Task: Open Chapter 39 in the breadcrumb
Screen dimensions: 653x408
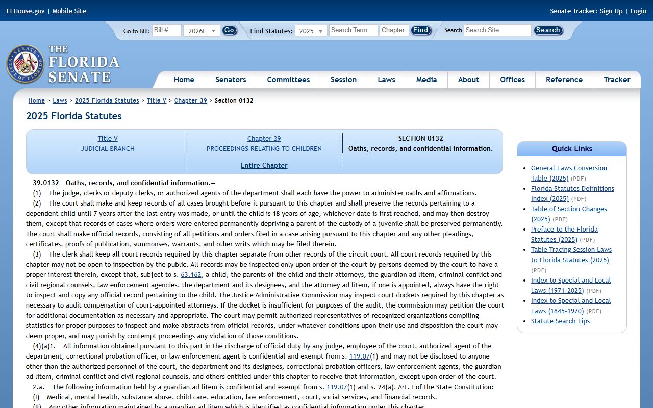Action: click(x=191, y=100)
